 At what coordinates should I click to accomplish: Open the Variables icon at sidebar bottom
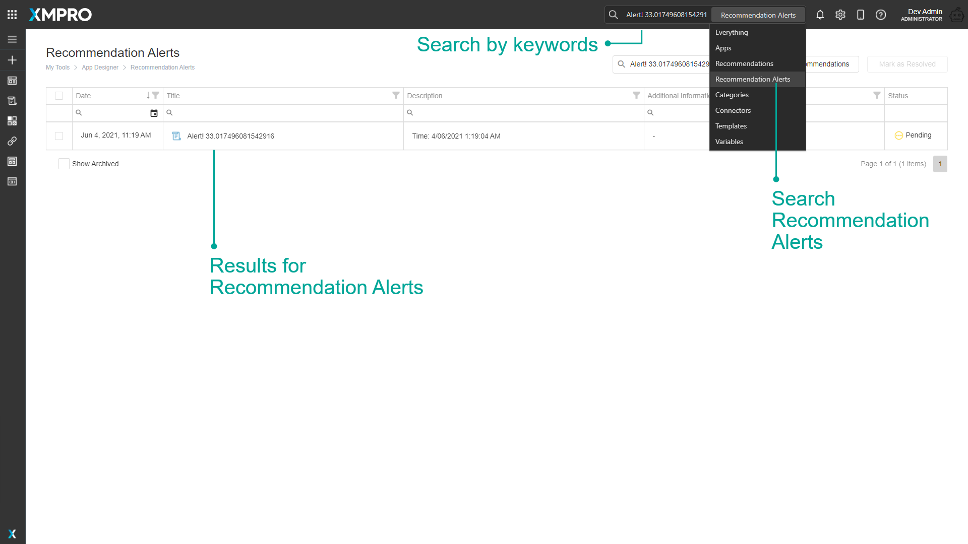pos(12,181)
